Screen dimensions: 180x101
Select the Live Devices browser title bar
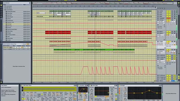[17, 3]
